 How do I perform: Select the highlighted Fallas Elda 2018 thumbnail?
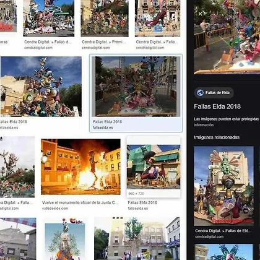click(136, 87)
